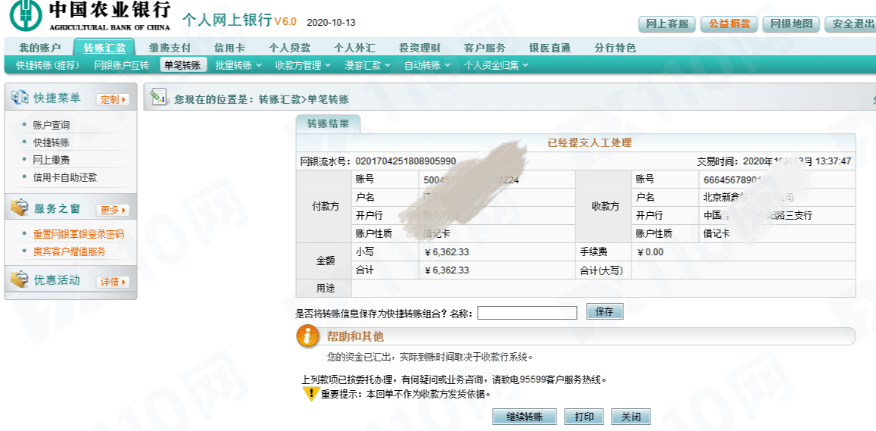Click the location breadcrumb page icon
876x431 pixels.
point(158,97)
